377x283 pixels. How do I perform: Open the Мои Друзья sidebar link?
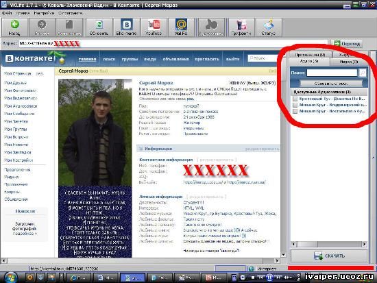15,83
